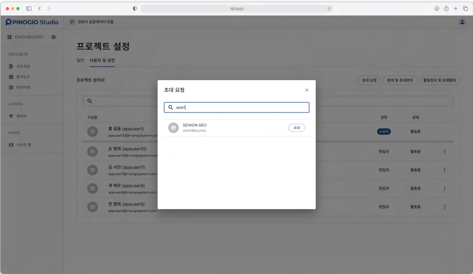Open more options for 손 병희 (appuser10)

(x=444, y=152)
